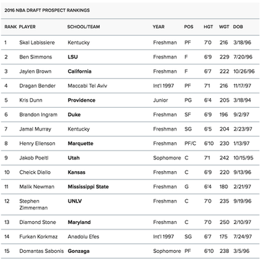Select the UNLV school link
Screen dimensions: 261x259
tap(75, 201)
